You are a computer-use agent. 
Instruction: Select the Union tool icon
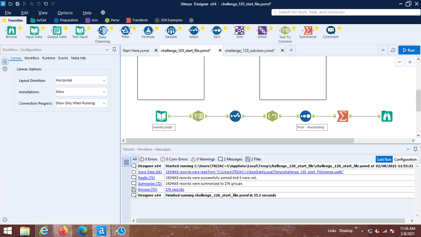[x=262, y=30]
